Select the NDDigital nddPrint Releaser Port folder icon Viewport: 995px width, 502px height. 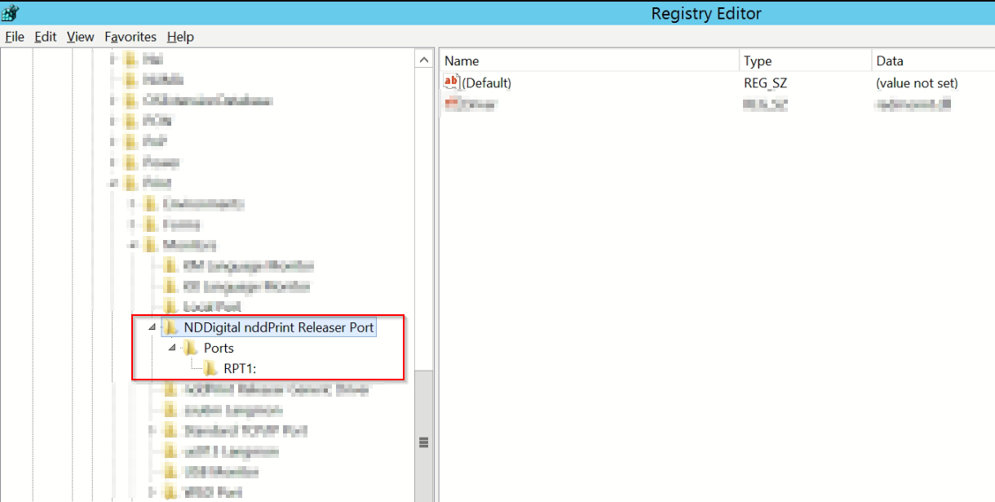coord(168,327)
